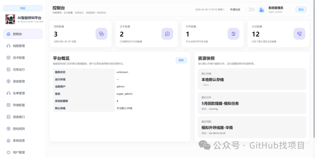Click the robot logo of AI智能呼叫平台
This screenshot has height=158, width=315.
[10, 19]
